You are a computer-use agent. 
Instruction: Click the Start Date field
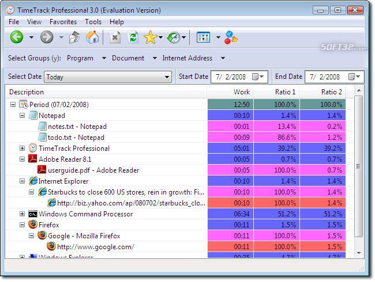click(239, 77)
